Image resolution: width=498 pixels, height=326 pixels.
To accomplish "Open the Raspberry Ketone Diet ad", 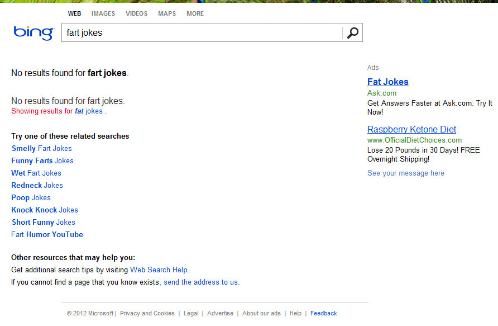I will pos(411,129).
